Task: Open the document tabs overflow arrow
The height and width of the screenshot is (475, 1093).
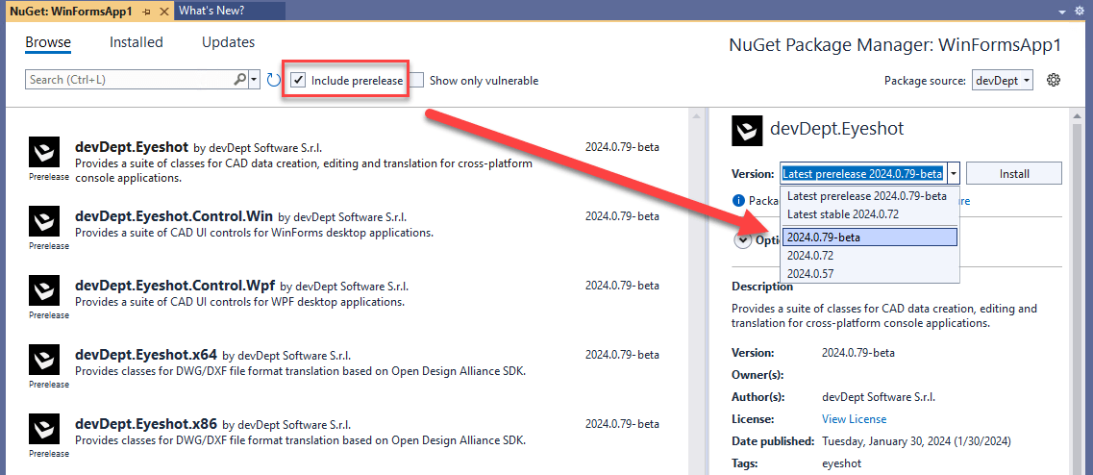Action: 1062,12
